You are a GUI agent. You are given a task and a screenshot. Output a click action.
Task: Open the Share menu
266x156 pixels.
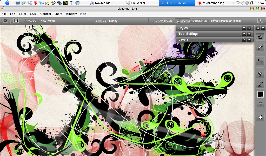pos(58,14)
